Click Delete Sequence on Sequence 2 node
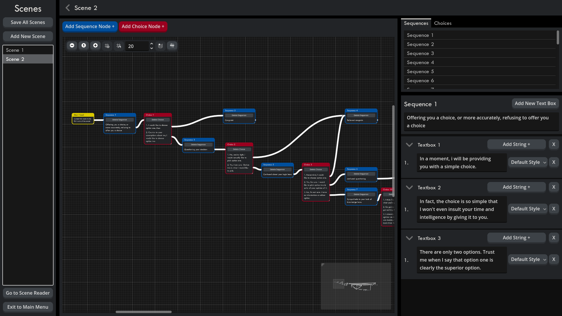The height and width of the screenshot is (316, 562). pyautogui.click(x=239, y=115)
